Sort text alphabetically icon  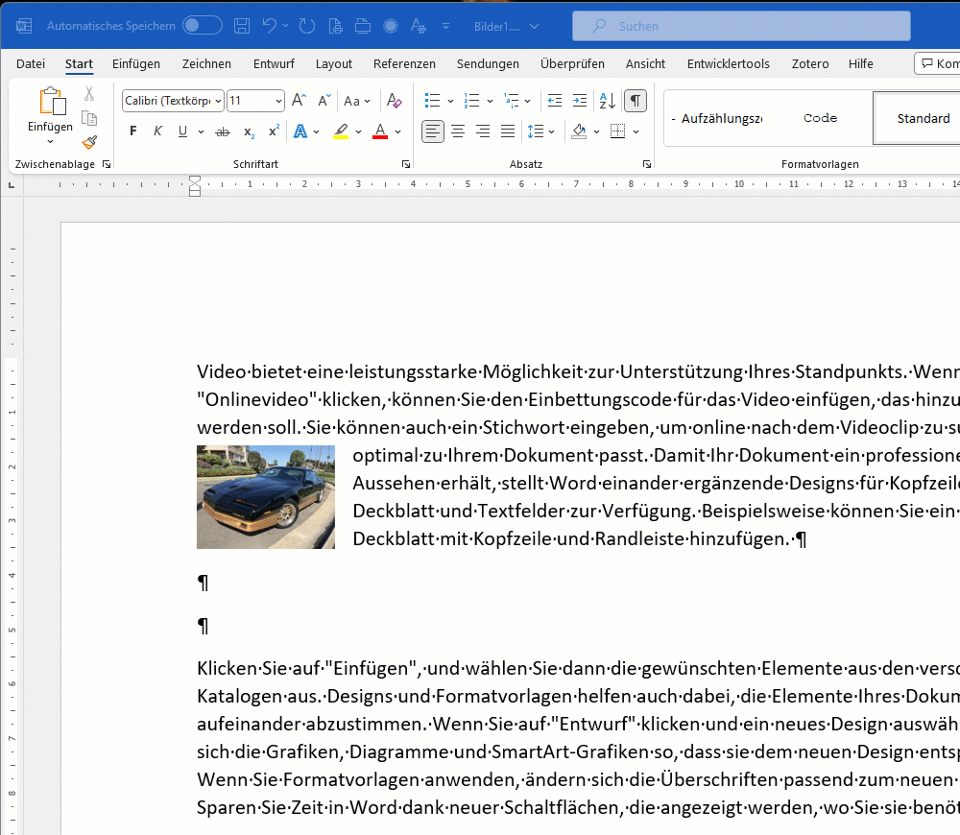607,101
